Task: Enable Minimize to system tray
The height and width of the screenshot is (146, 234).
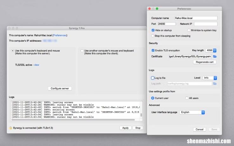Action: click(x=189, y=30)
